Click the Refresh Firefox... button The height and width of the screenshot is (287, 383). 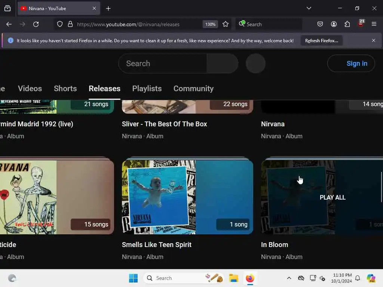tap(321, 41)
